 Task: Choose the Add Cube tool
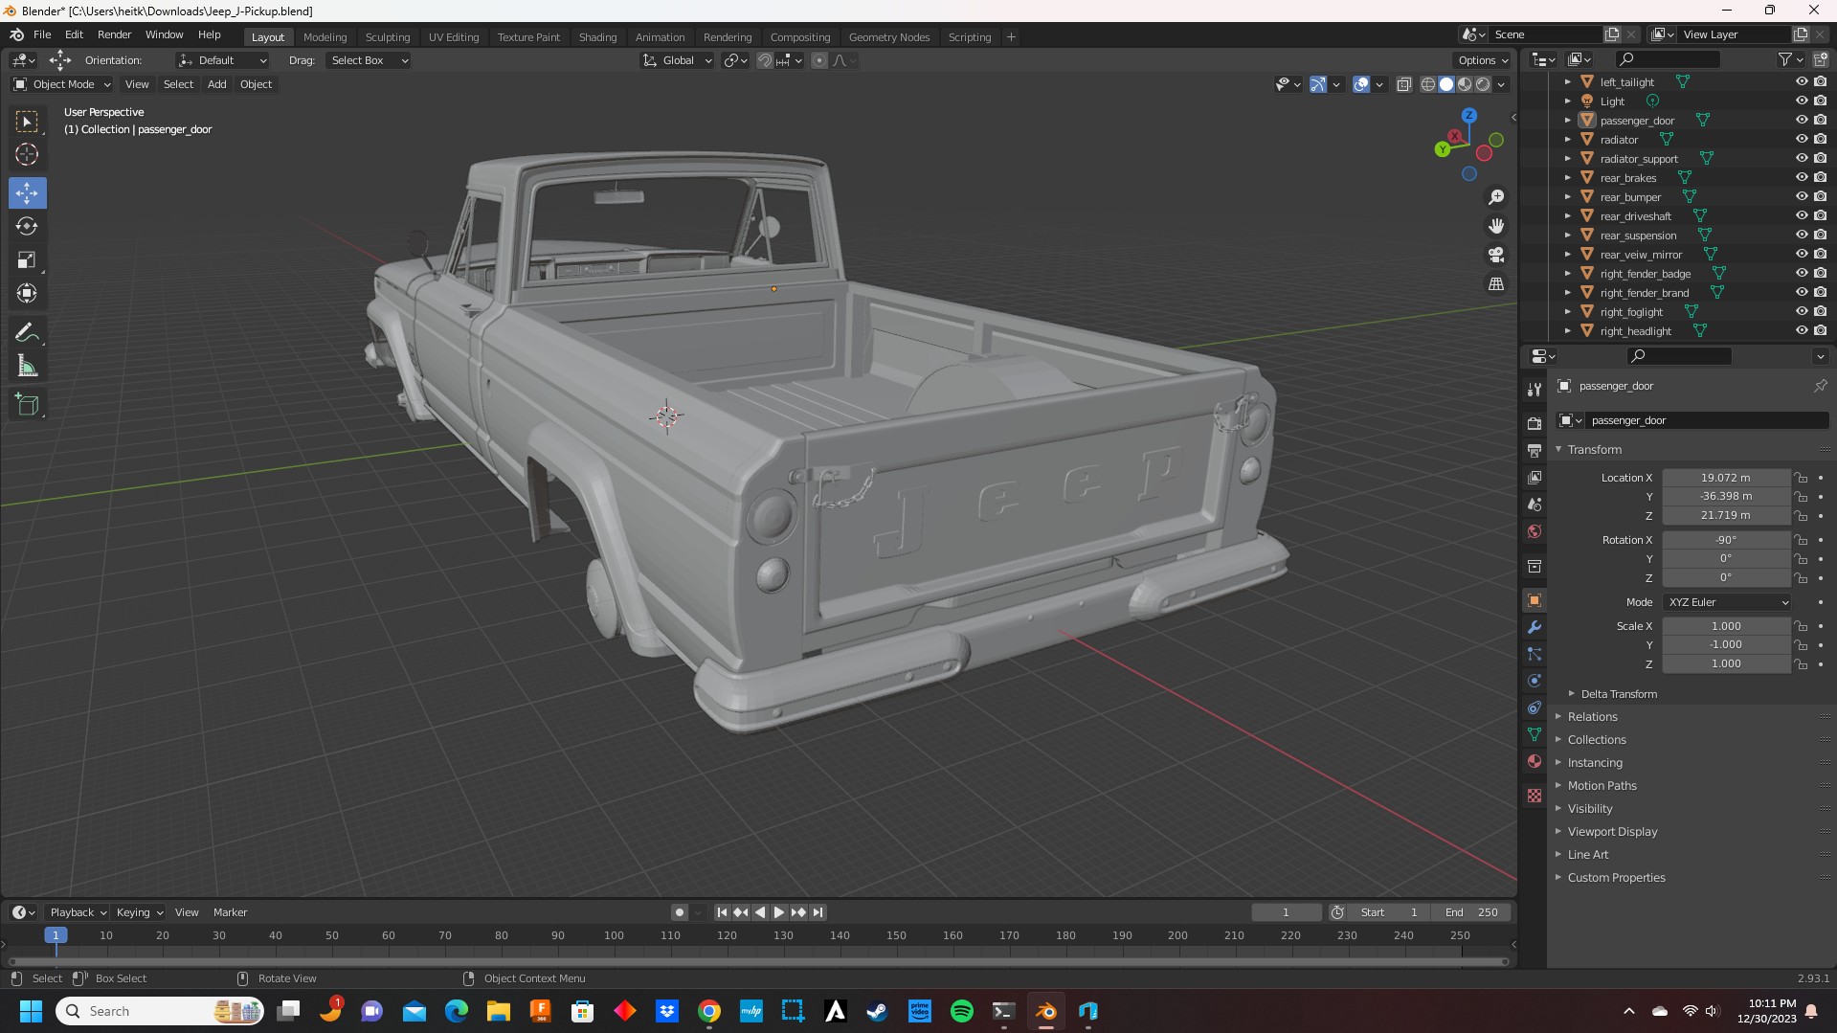coord(27,405)
